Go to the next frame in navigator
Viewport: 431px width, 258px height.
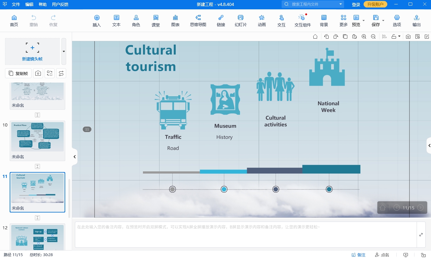coord(420,208)
